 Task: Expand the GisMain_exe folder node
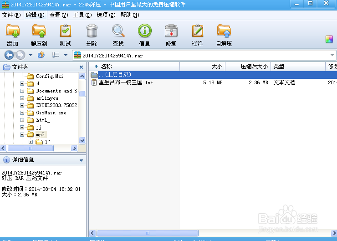pos(22,113)
